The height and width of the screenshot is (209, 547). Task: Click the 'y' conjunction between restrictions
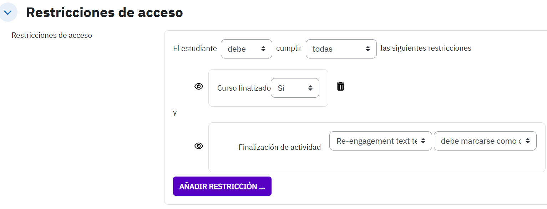point(175,113)
